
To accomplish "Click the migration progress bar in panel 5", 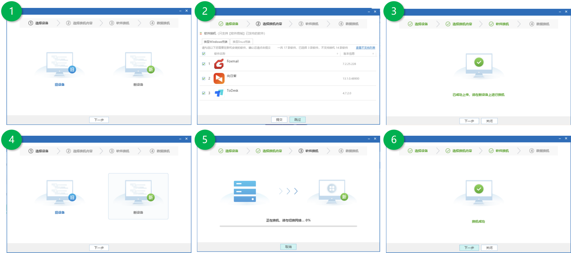I will [x=288, y=226].
